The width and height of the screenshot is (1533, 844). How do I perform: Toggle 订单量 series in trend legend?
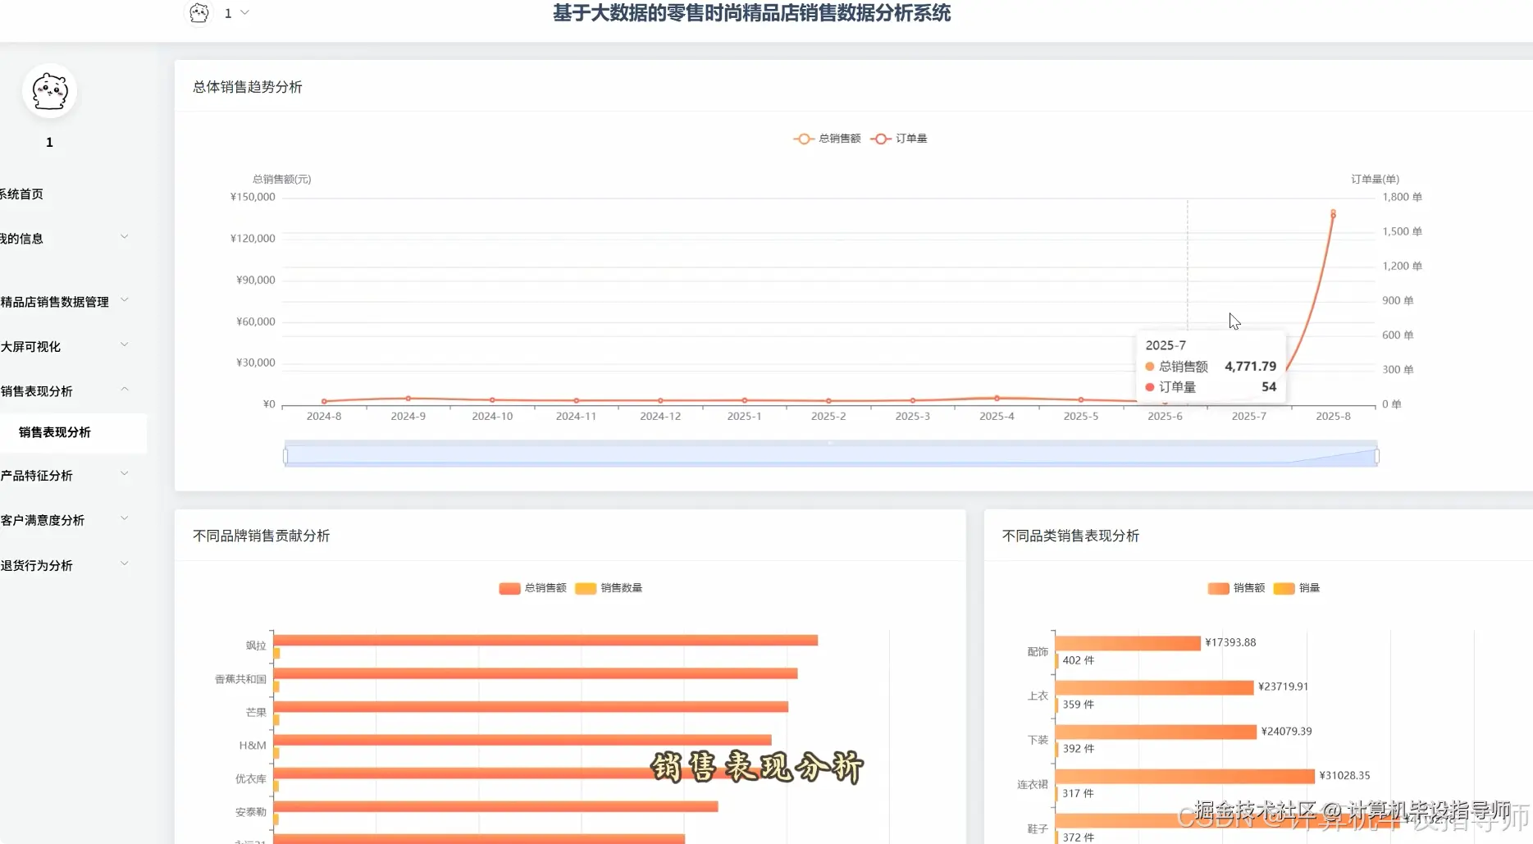tap(899, 139)
